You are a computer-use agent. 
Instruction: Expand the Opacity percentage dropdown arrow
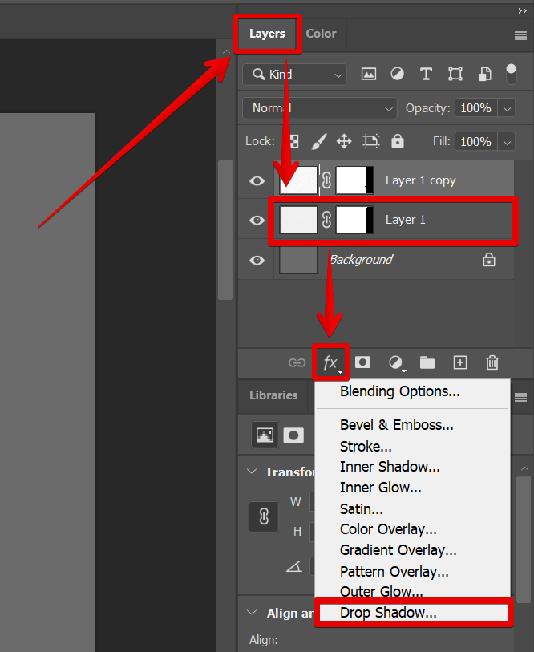coord(507,107)
